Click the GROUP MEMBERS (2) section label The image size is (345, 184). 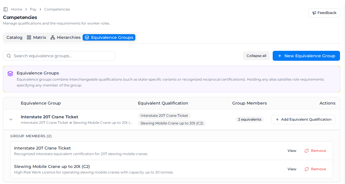coord(31,136)
